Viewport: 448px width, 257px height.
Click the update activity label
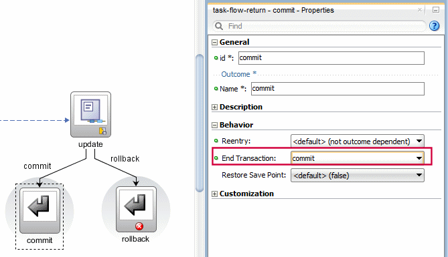[90, 144]
